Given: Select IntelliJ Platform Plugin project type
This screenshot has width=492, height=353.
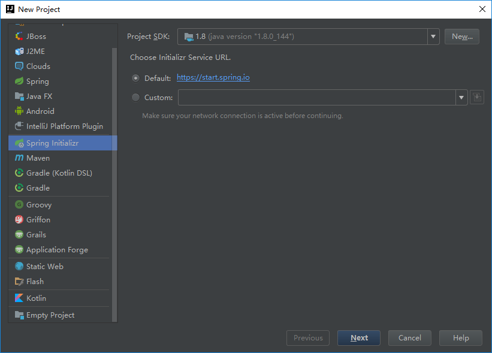Looking at the screenshot, I should click(x=60, y=126).
